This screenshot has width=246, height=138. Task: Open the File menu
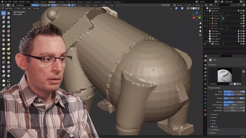click(6, 2)
